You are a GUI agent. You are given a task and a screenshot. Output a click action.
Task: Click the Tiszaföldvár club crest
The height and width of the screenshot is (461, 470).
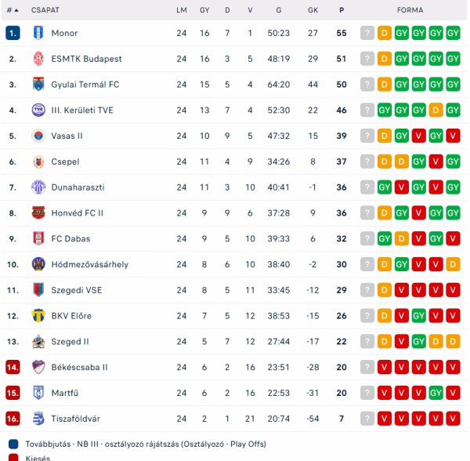click(38, 418)
